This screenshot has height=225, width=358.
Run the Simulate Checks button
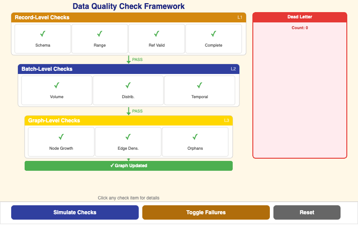(x=75, y=212)
